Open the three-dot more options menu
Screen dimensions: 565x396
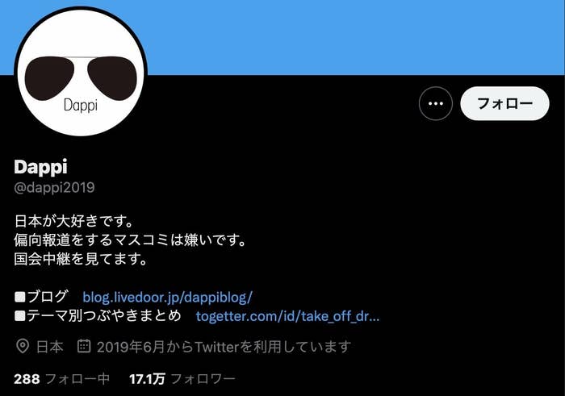tap(435, 104)
